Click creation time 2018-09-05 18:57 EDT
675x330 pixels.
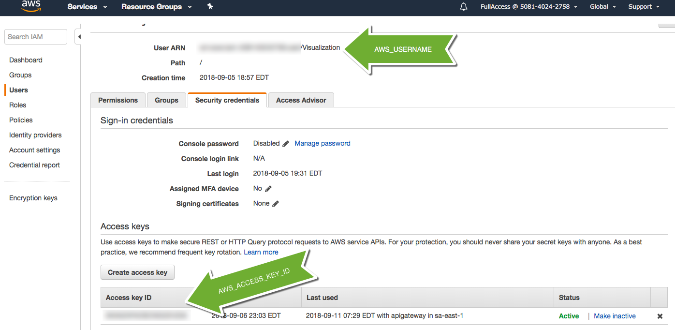click(x=234, y=77)
